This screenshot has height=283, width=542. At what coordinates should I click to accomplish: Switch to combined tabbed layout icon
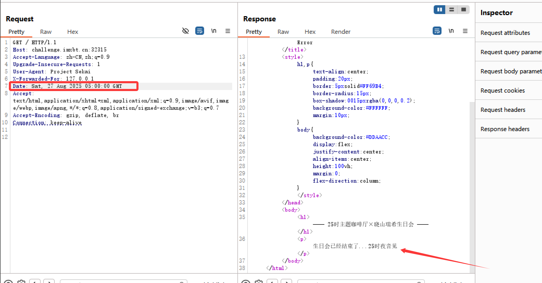point(464,10)
